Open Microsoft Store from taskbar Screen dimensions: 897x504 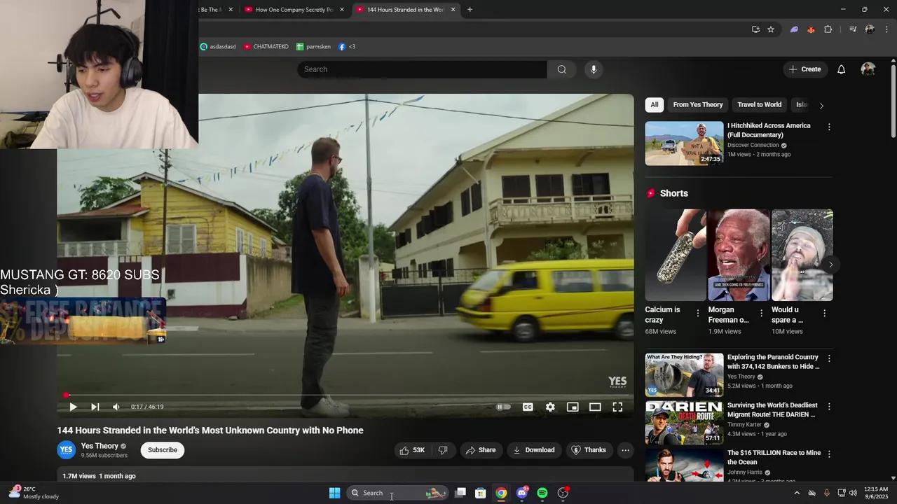[481, 493]
